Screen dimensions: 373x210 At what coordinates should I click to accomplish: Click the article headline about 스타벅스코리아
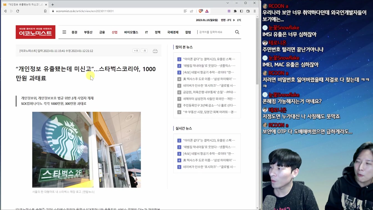coord(86,73)
